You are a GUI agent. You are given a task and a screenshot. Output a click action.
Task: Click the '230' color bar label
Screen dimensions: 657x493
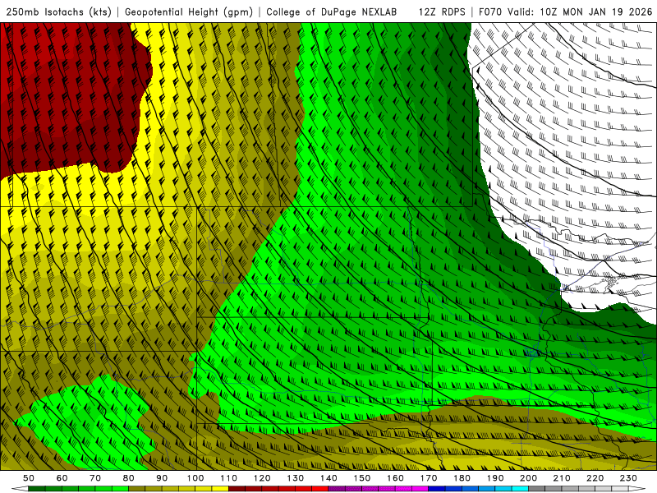[628, 478]
